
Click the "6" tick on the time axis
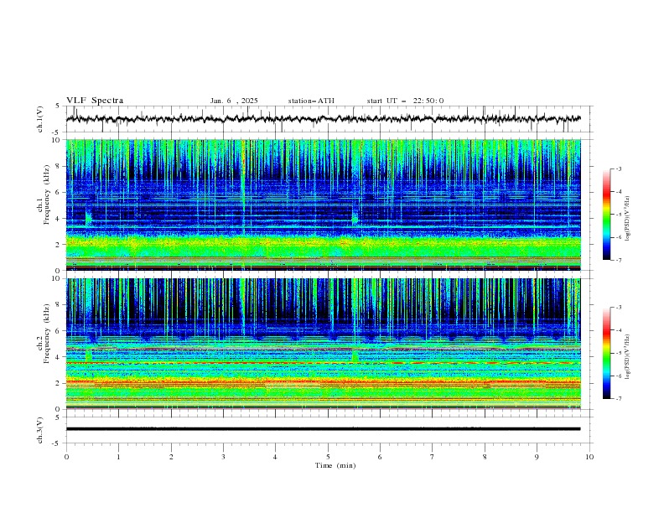click(380, 457)
